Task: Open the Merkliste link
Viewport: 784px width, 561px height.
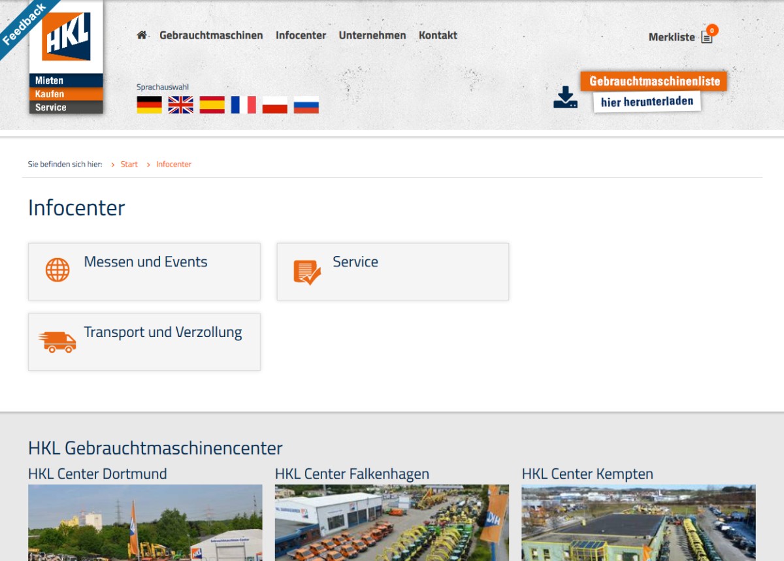Action: coord(672,37)
